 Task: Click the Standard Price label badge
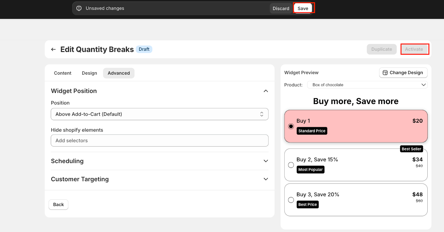coord(312,131)
